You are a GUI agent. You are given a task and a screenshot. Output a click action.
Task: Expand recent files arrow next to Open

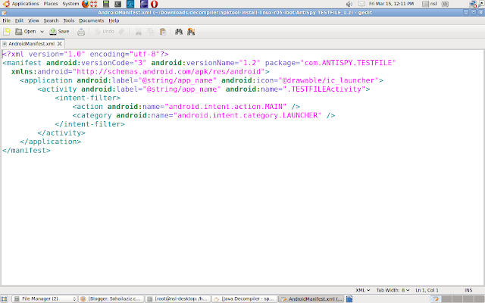coord(42,32)
